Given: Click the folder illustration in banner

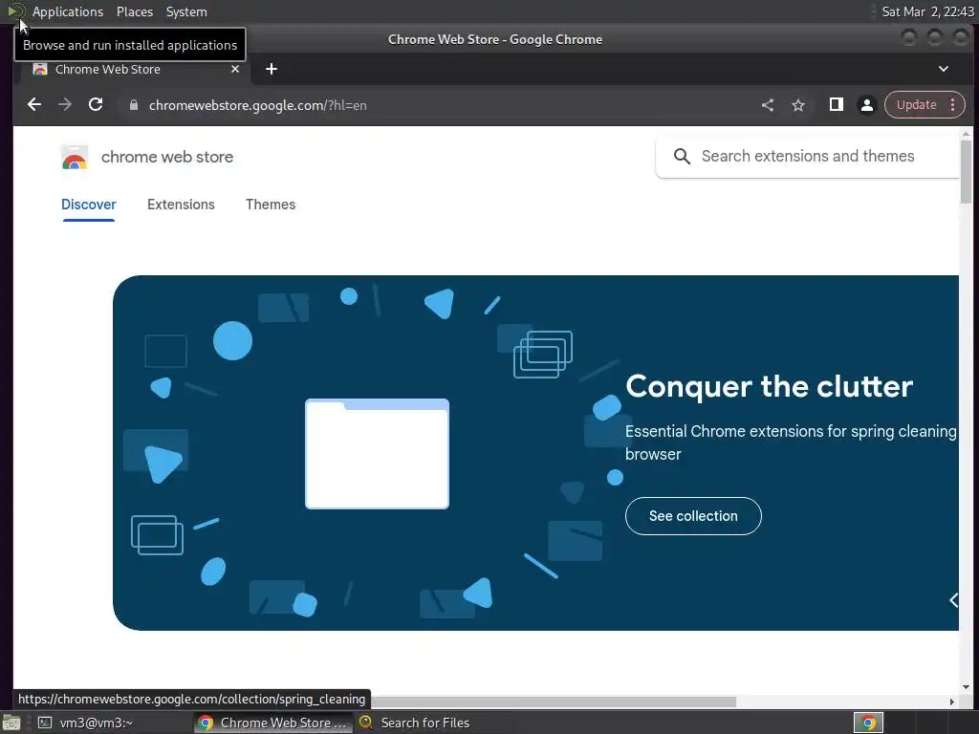Looking at the screenshot, I should pyautogui.click(x=377, y=454).
